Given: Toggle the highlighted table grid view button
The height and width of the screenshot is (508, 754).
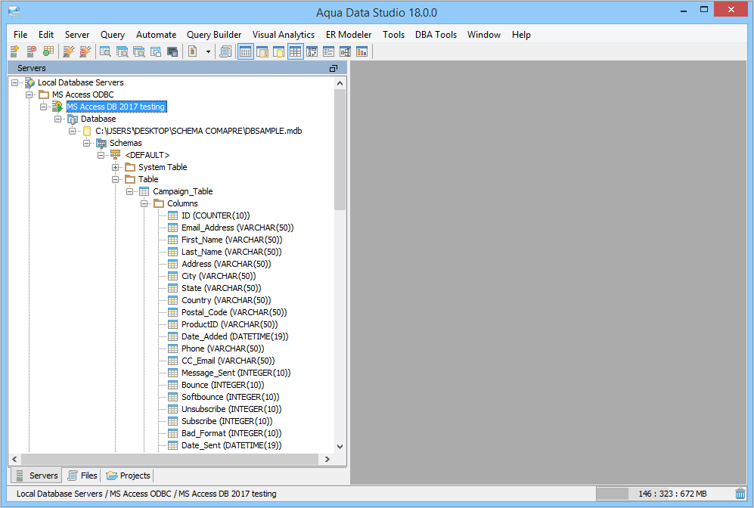Looking at the screenshot, I should (x=295, y=51).
